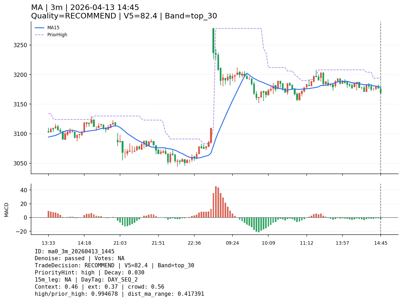
Task: Click the deepest green MACD histogram bar
Action: click(x=259, y=225)
